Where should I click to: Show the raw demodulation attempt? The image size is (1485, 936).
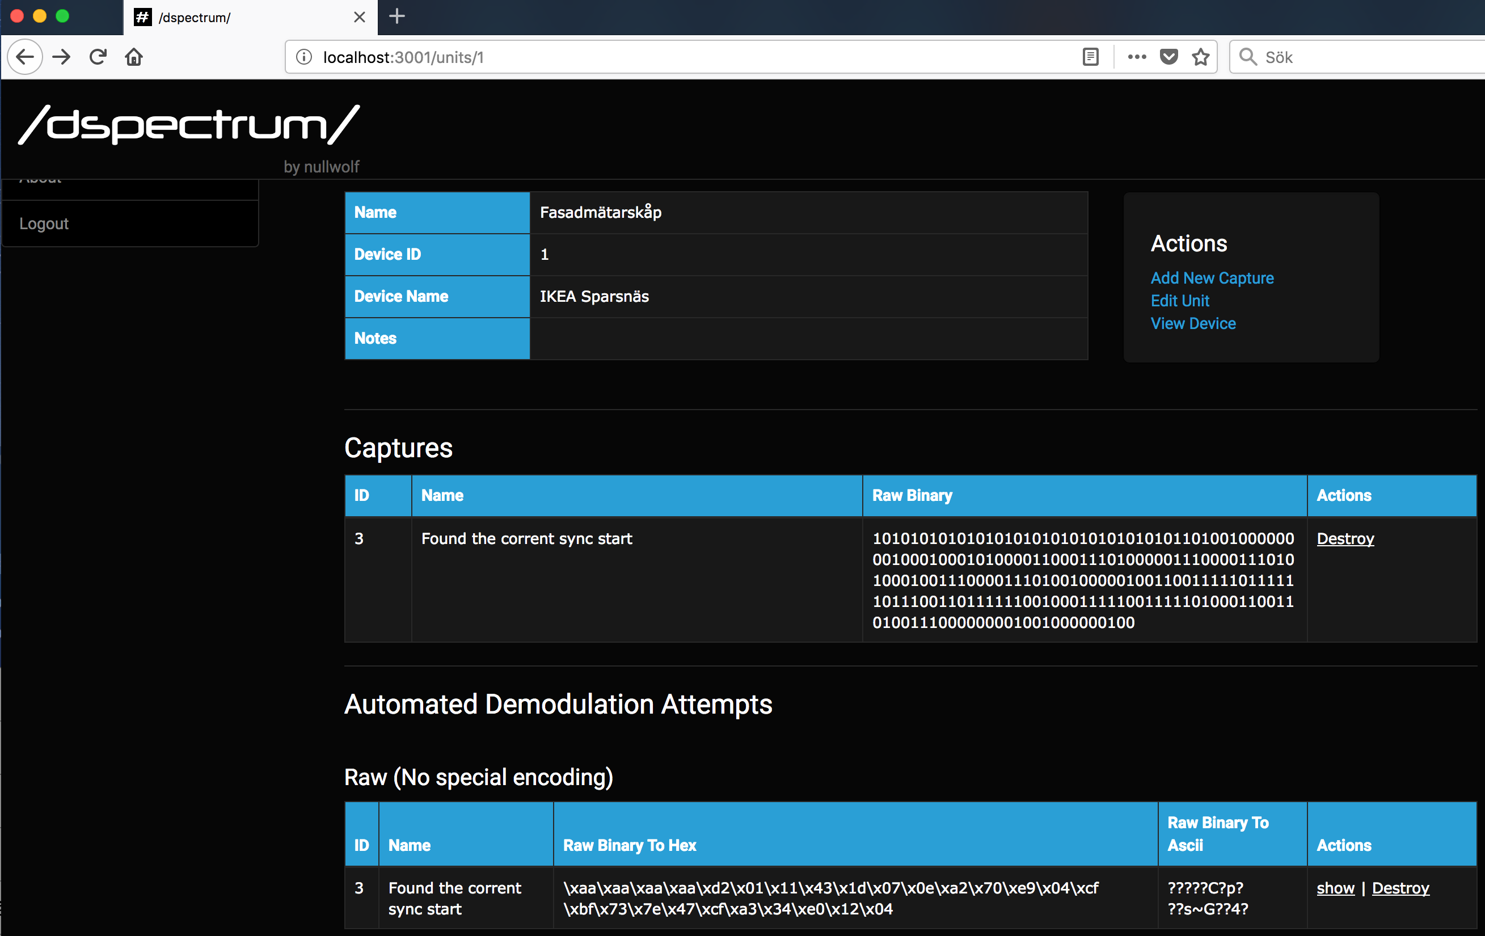(x=1335, y=888)
